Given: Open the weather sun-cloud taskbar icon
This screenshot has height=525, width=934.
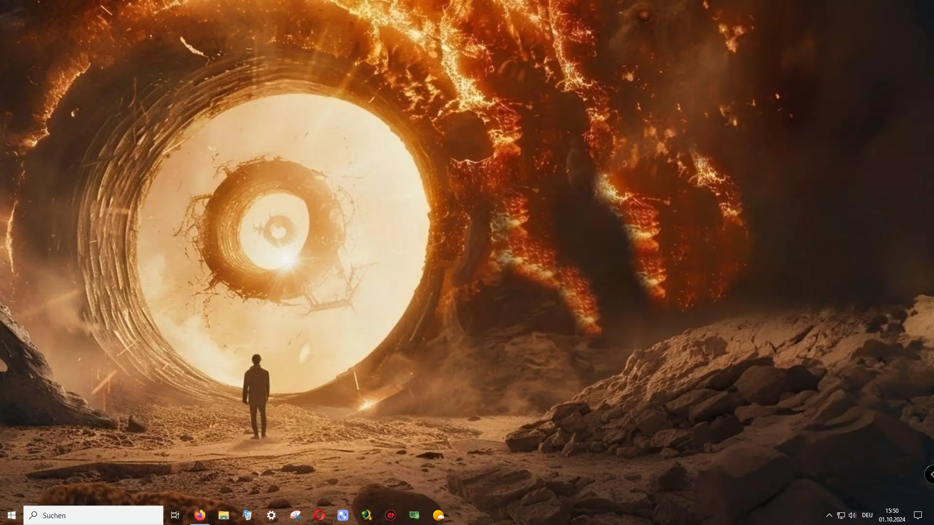Looking at the screenshot, I should [438, 515].
